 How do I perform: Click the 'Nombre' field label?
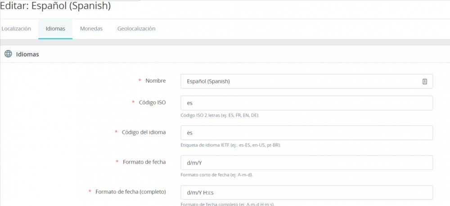pyautogui.click(x=156, y=81)
